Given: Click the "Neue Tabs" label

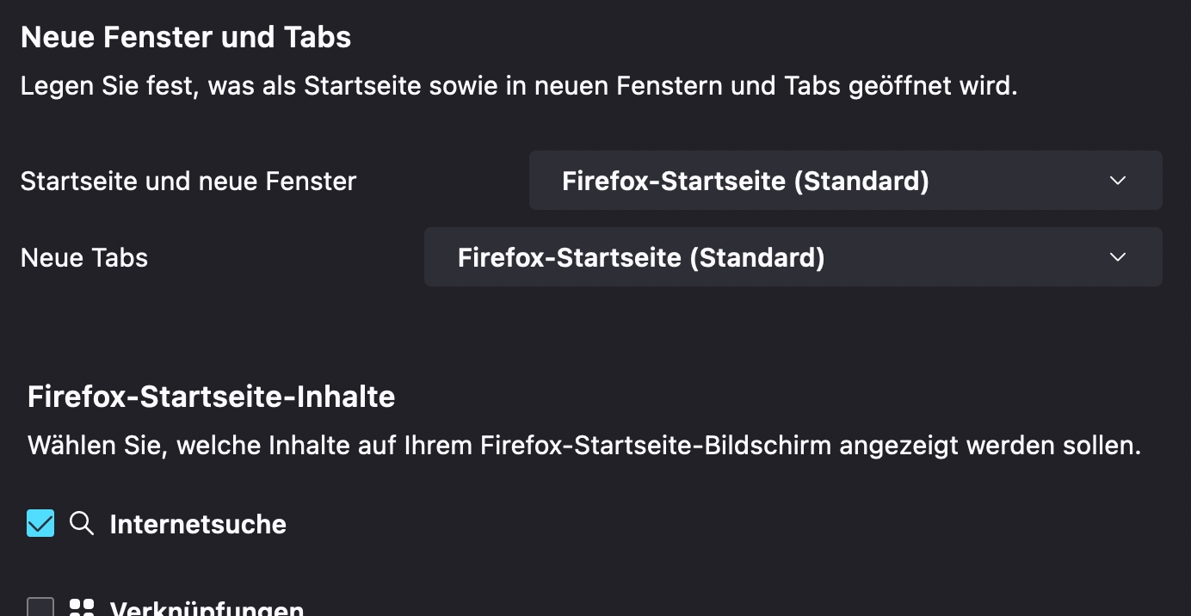Looking at the screenshot, I should coord(84,258).
